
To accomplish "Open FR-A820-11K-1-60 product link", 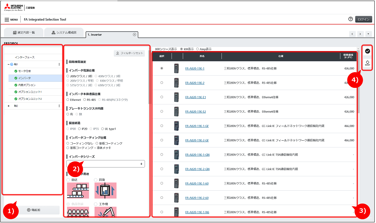I will [197, 184].
